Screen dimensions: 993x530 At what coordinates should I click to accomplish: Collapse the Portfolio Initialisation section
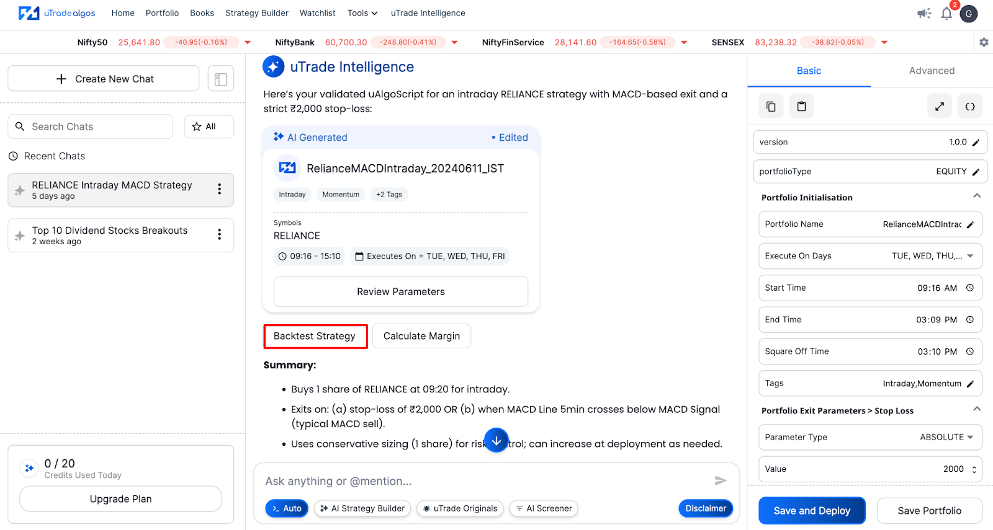point(977,196)
